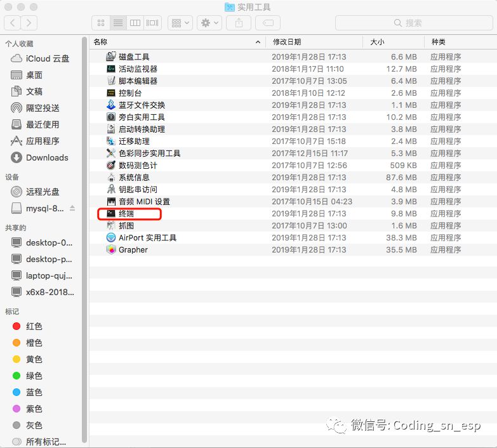Switch to icon view in toolbar
Screen dimensions: 497x448
[x=101, y=23]
